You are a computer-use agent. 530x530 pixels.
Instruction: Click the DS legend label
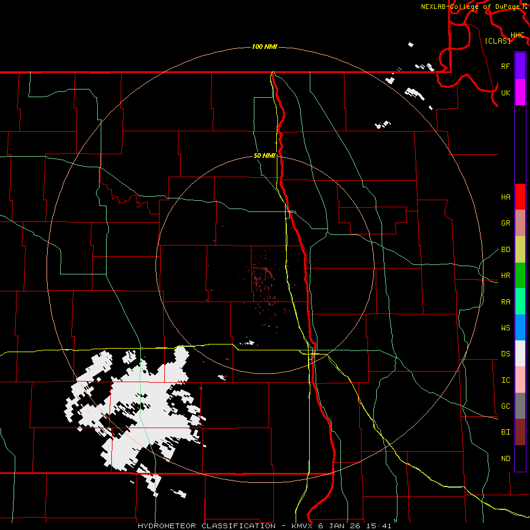pos(505,354)
